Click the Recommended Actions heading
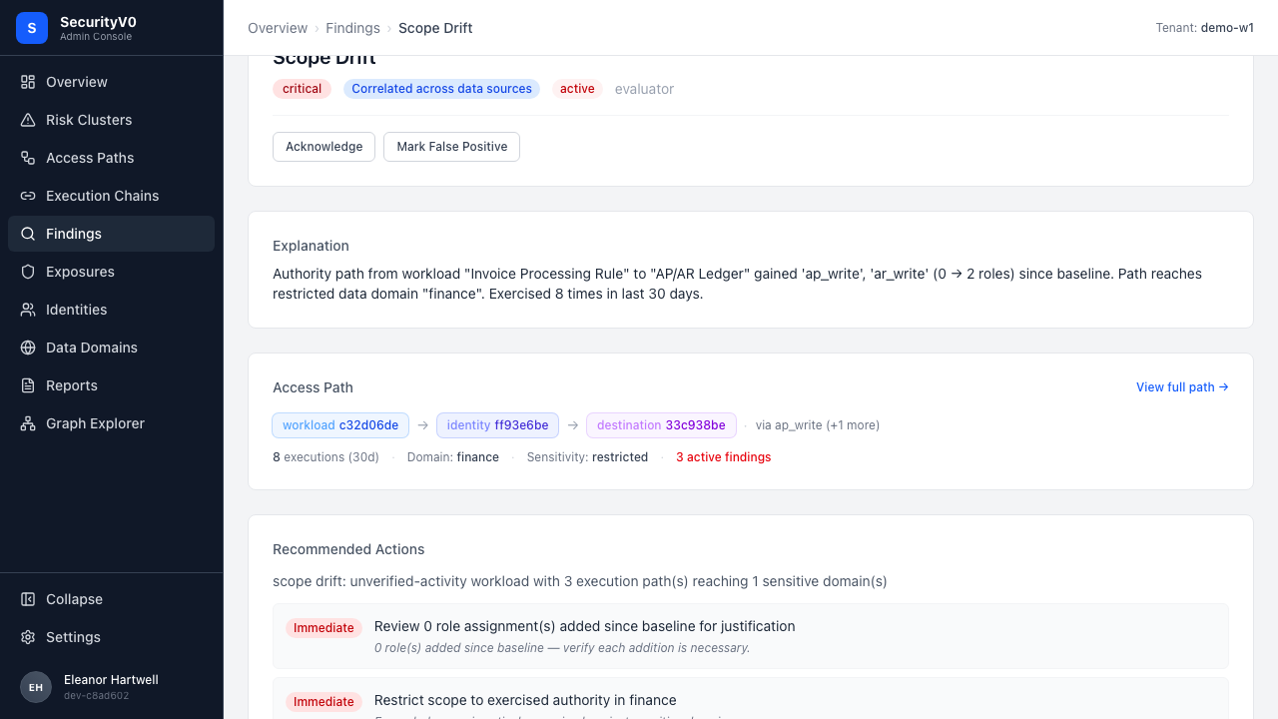This screenshot has width=1278, height=719. [348, 549]
